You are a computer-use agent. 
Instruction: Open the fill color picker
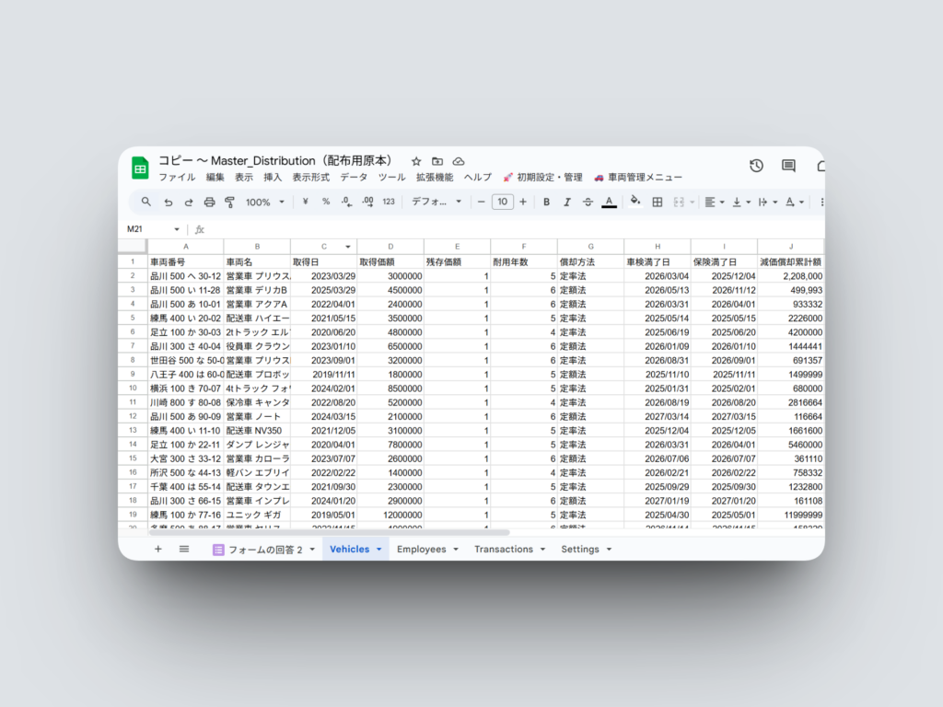(x=634, y=202)
